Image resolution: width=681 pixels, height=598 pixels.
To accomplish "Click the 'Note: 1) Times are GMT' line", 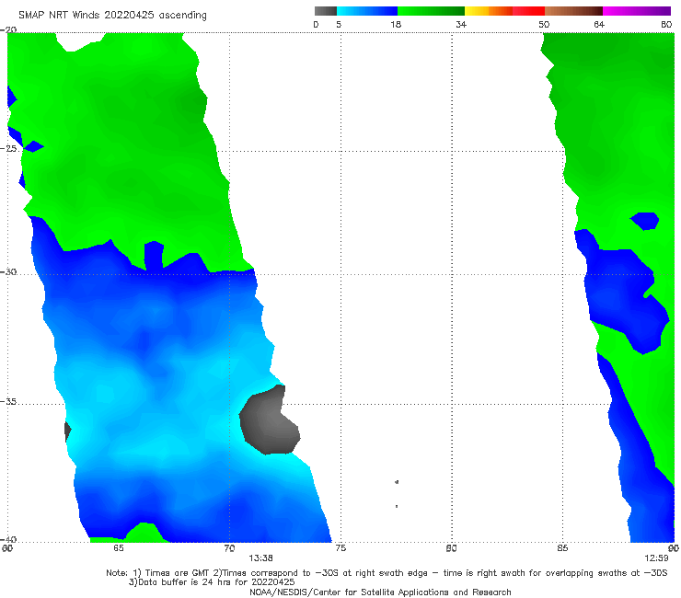I will (387, 573).
